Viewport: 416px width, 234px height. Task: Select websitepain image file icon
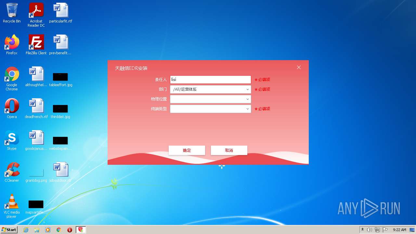click(60, 143)
